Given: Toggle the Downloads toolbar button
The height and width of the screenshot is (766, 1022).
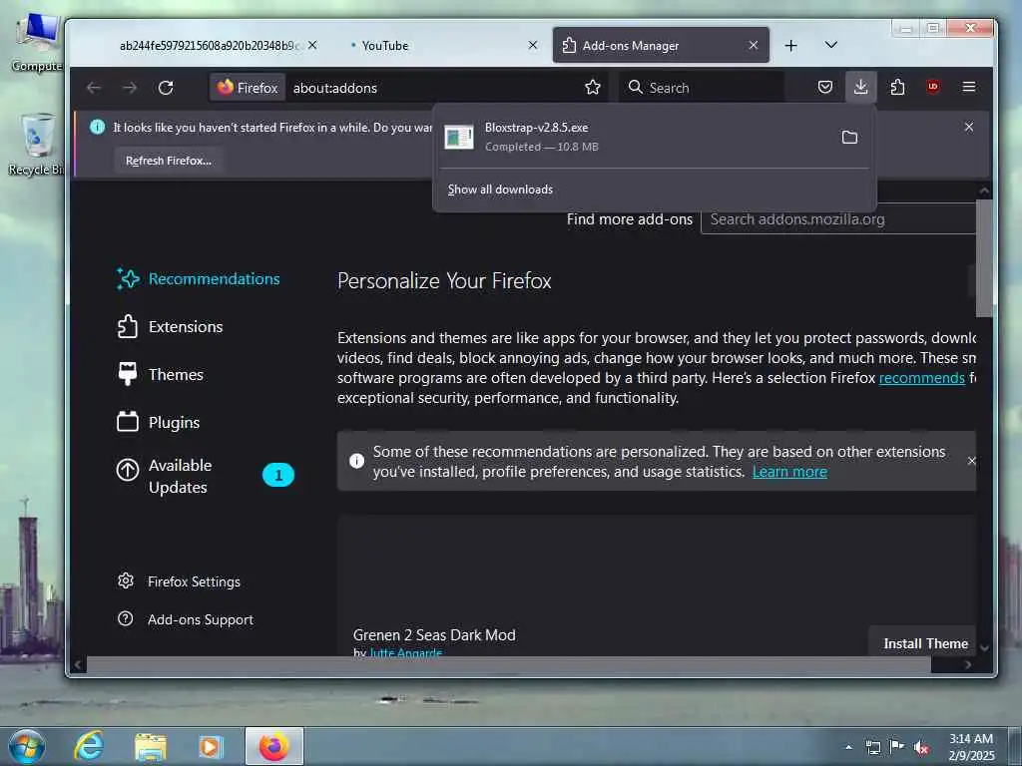Looking at the screenshot, I should click(x=861, y=87).
